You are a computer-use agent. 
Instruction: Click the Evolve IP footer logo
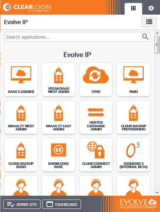tap(138, 204)
